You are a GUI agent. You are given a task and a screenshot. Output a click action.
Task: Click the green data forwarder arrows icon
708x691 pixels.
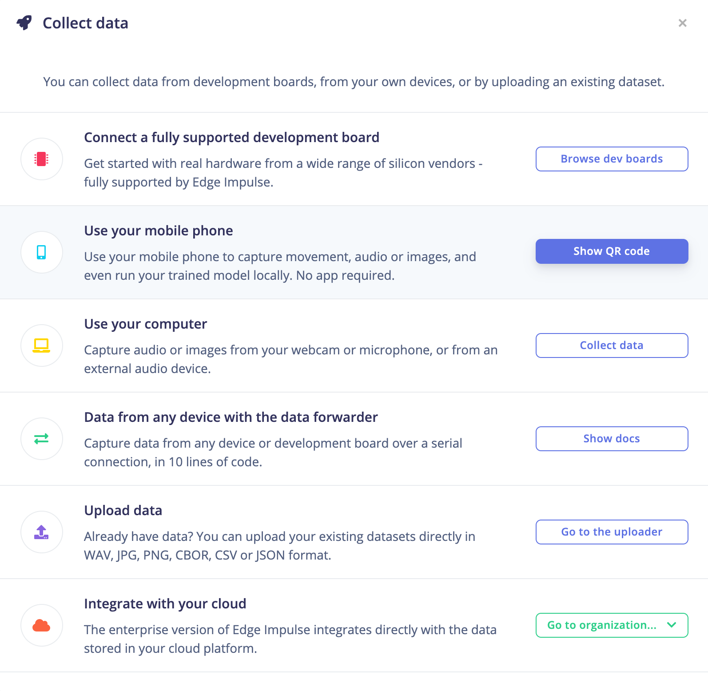pyautogui.click(x=41, y=439)
